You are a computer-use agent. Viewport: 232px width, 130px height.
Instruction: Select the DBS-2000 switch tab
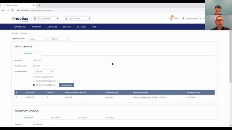tap(28, 53)
